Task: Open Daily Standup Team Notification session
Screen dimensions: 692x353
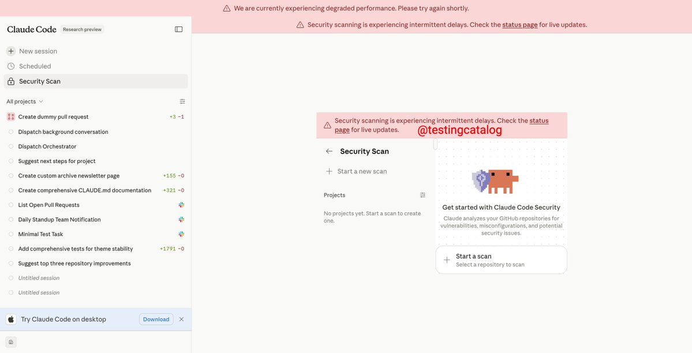Action: coord(96,219)
